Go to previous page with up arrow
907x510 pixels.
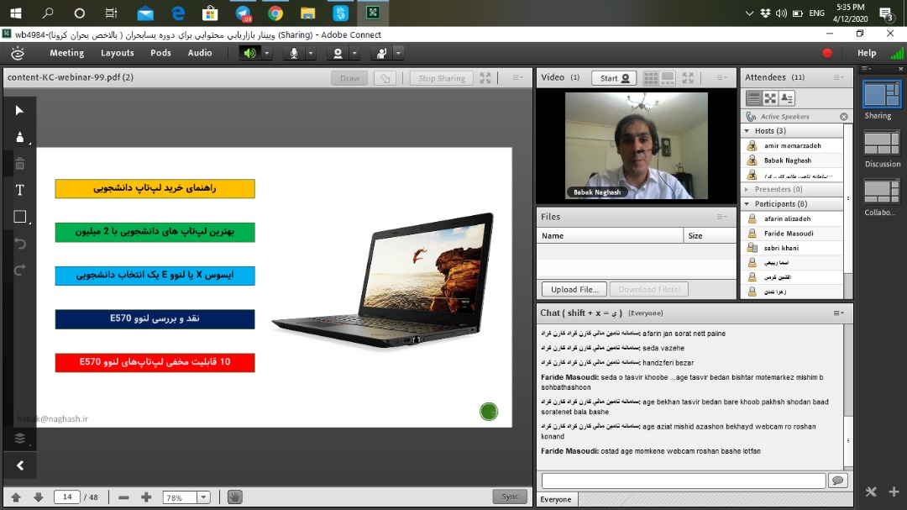(16, 497)
